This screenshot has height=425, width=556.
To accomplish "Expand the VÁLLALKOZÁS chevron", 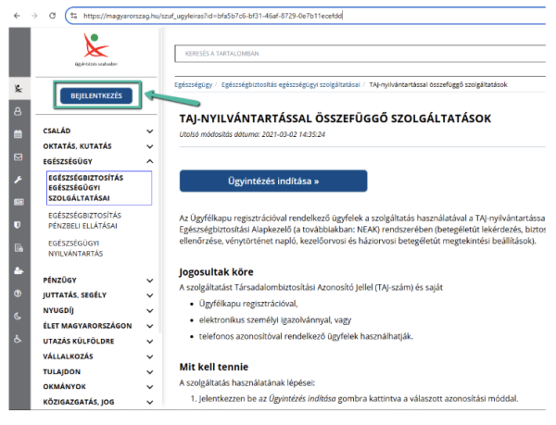I will click(150, 356).
